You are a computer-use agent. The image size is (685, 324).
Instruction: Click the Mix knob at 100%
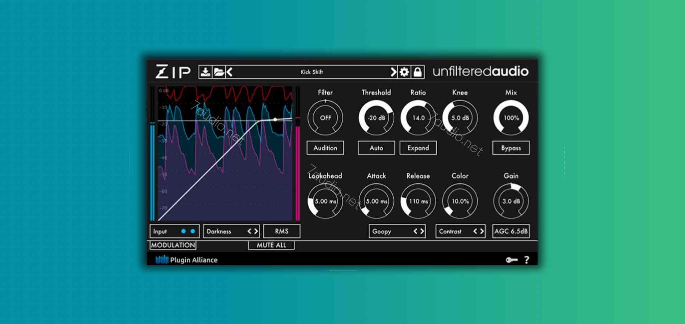pos(511,118)
